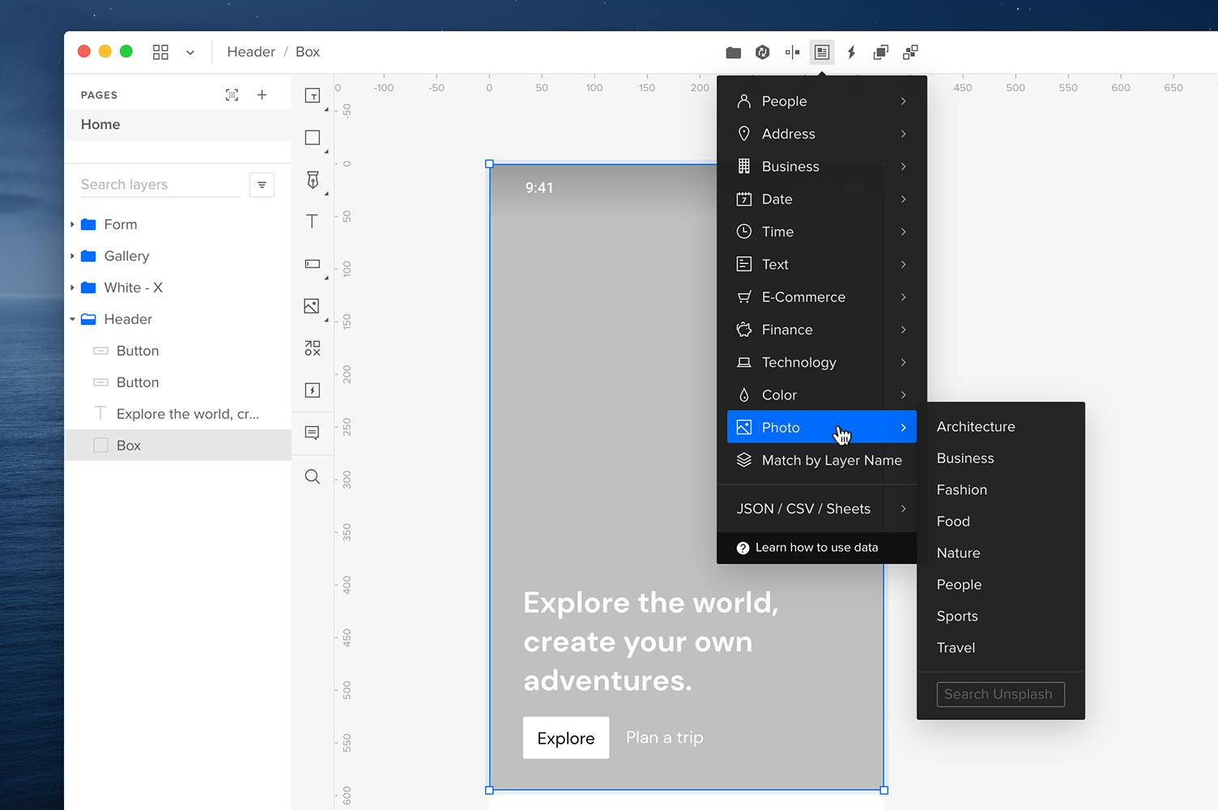Select the Comment tool
This screenshot has width=1218, height=810.
click(312, 433)
